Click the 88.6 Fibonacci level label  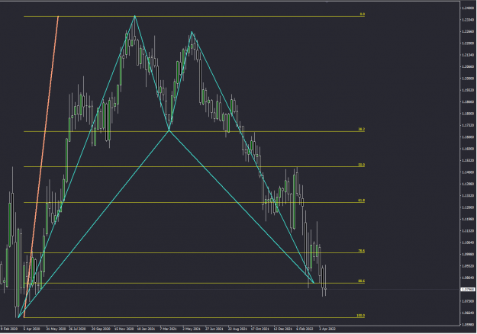[x=361, y=281]
